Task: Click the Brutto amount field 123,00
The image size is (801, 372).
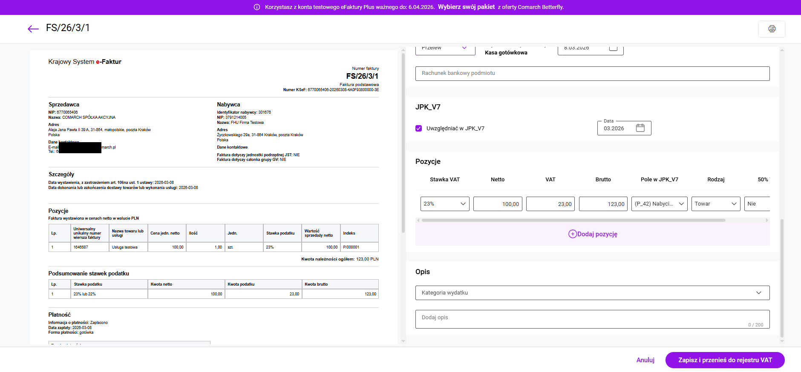Action: pyautogui.click(x=603, y=204)
